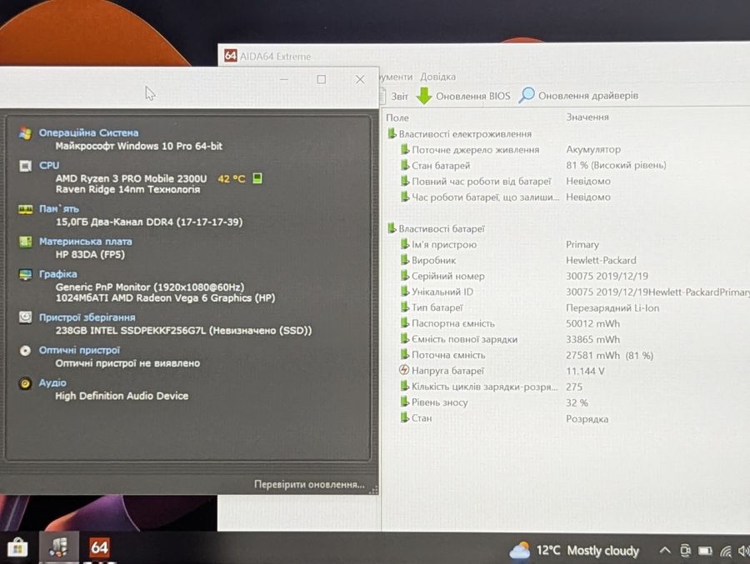
Task: Click the CPU chip icon
Action: coord(25,166)
